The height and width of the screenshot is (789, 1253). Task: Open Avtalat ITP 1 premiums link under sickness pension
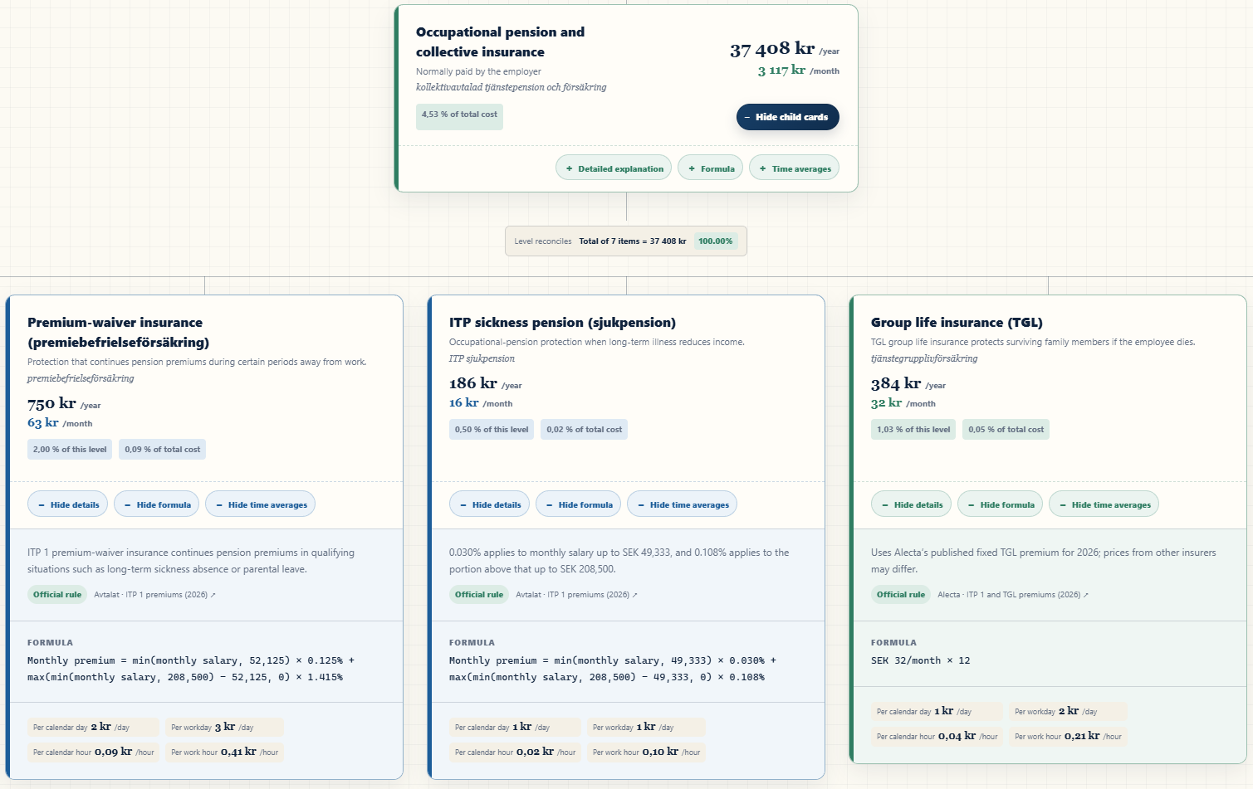tap(576, 595)
